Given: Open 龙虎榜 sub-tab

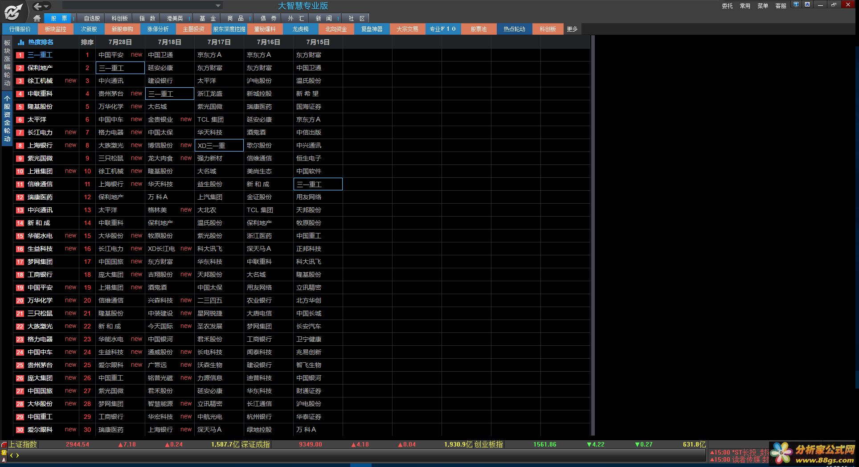Looking at the screenshot, I should [300, 29].
